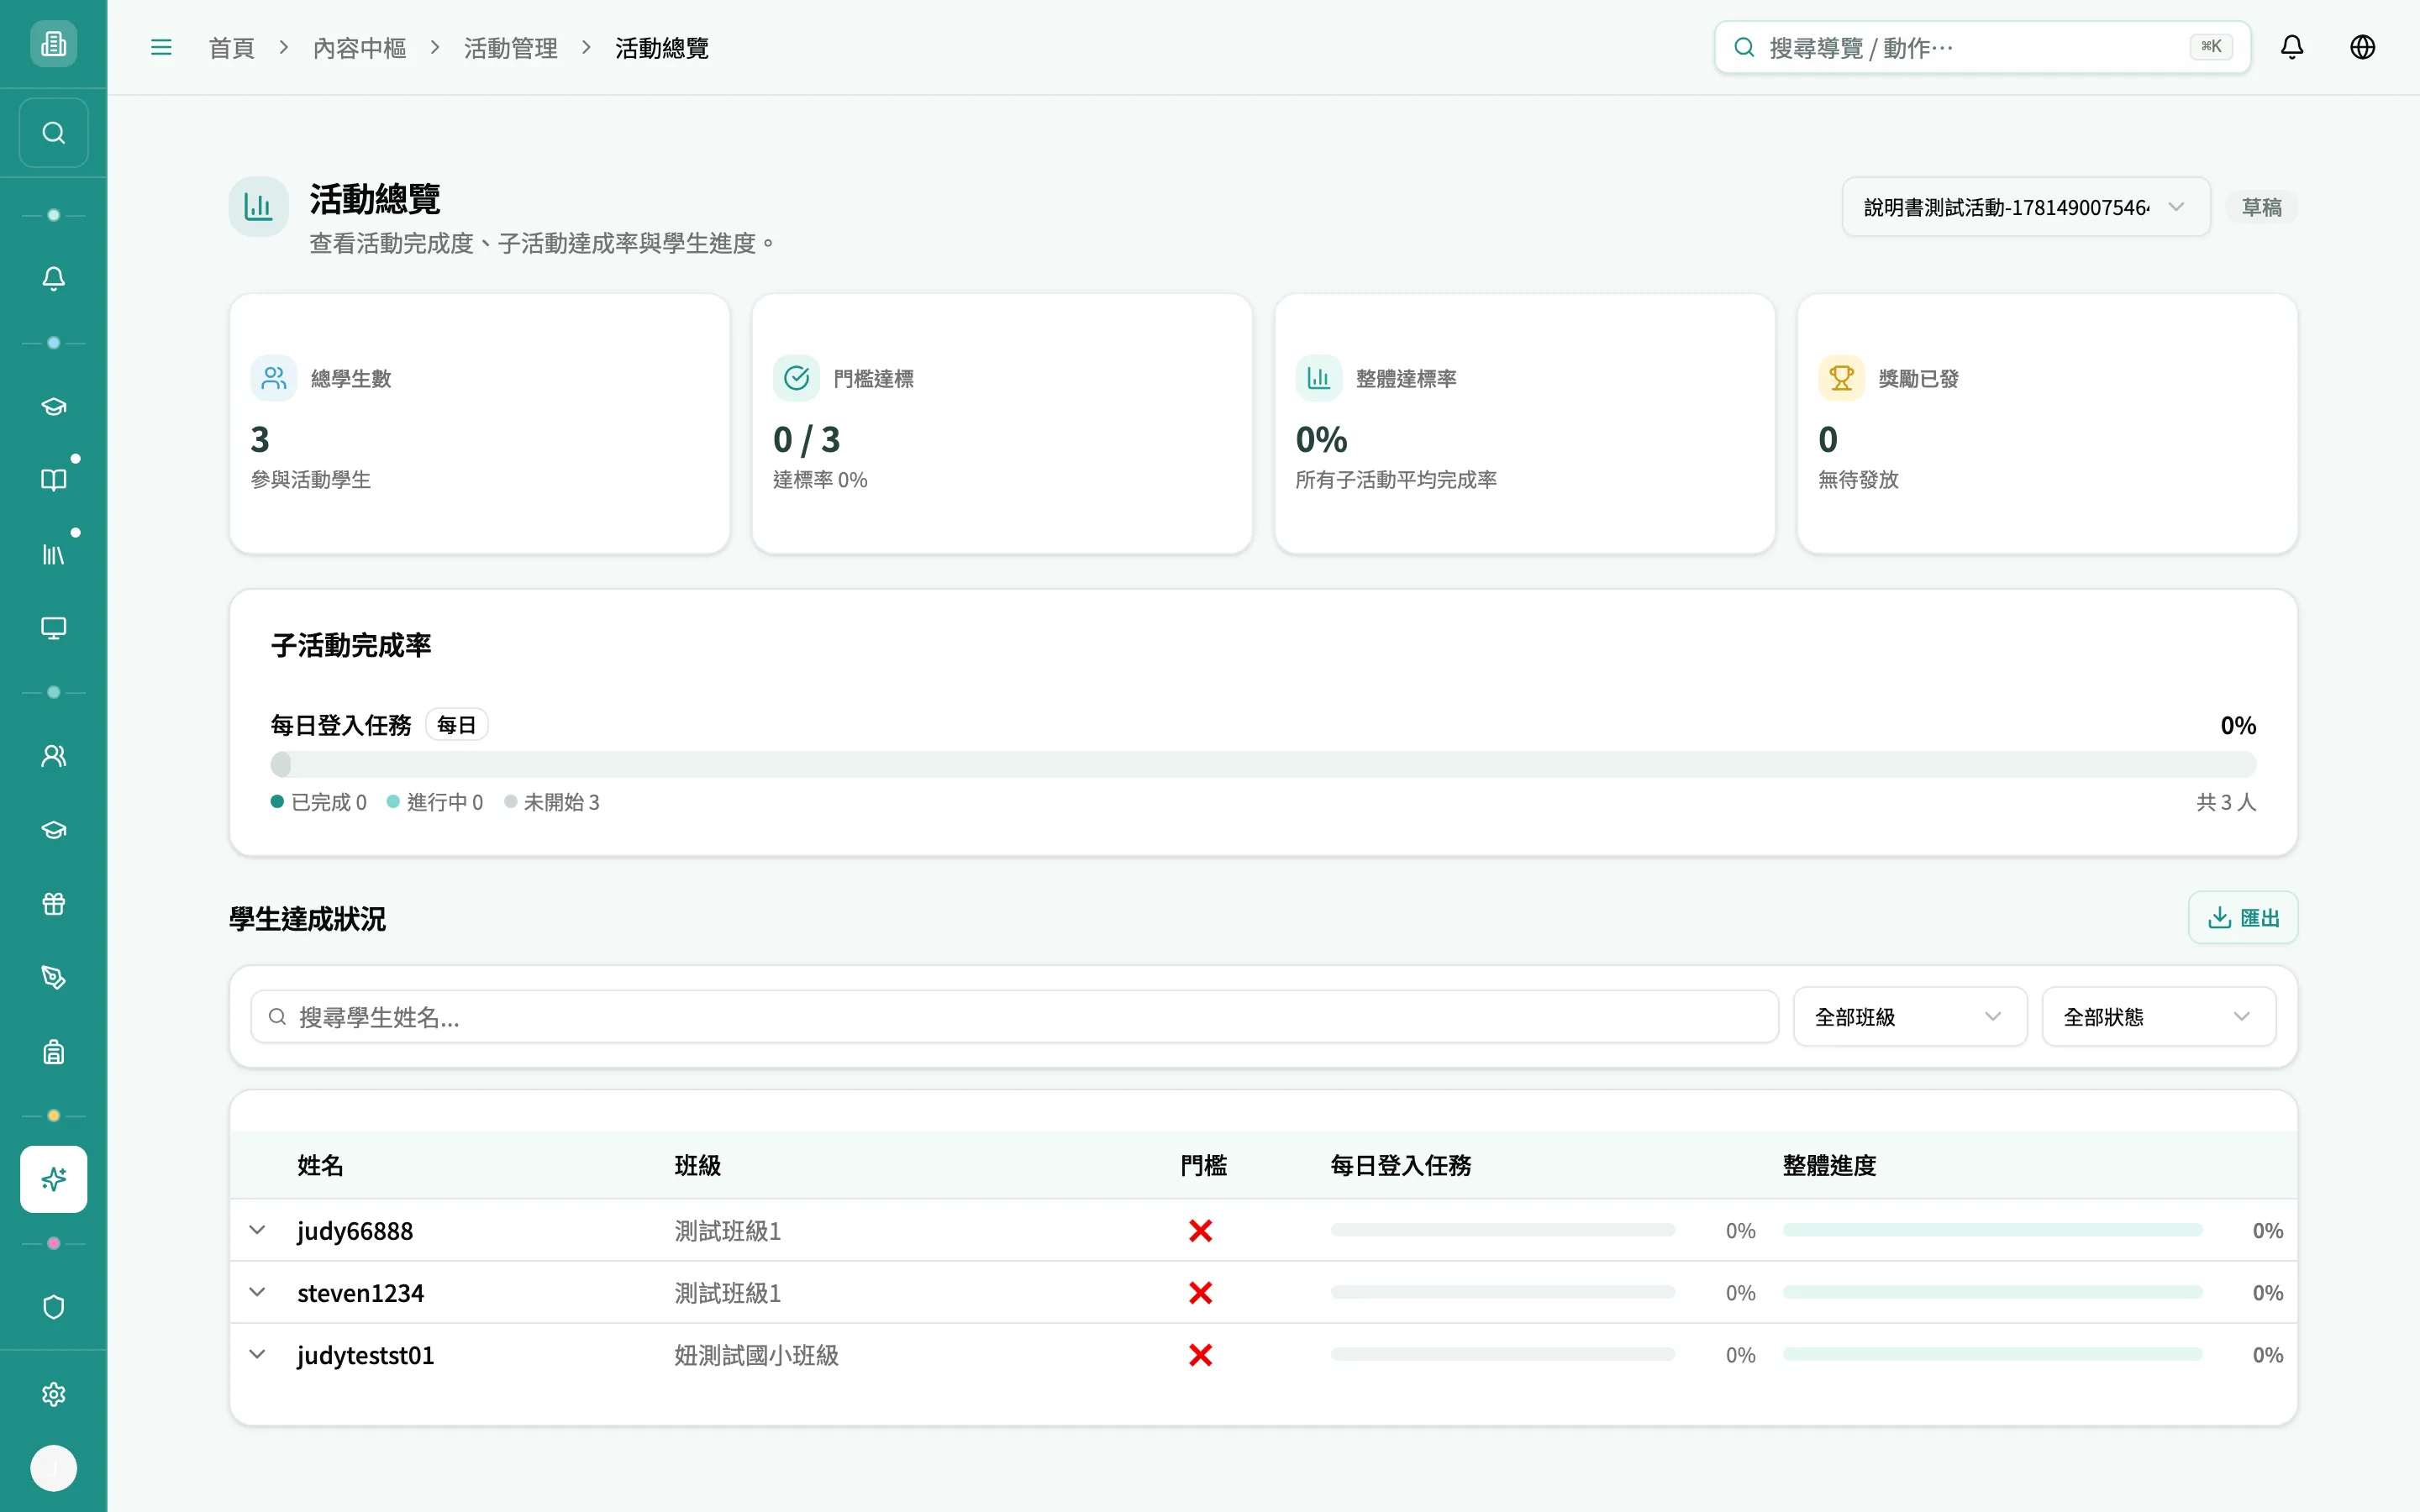Open the shield sidebar icon
Screen dimensions: 2420x1512
point(53,1308)
